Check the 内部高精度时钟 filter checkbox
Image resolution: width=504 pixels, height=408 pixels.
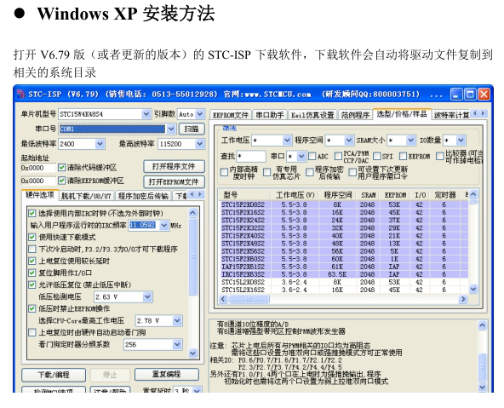[x=225, y=172]
